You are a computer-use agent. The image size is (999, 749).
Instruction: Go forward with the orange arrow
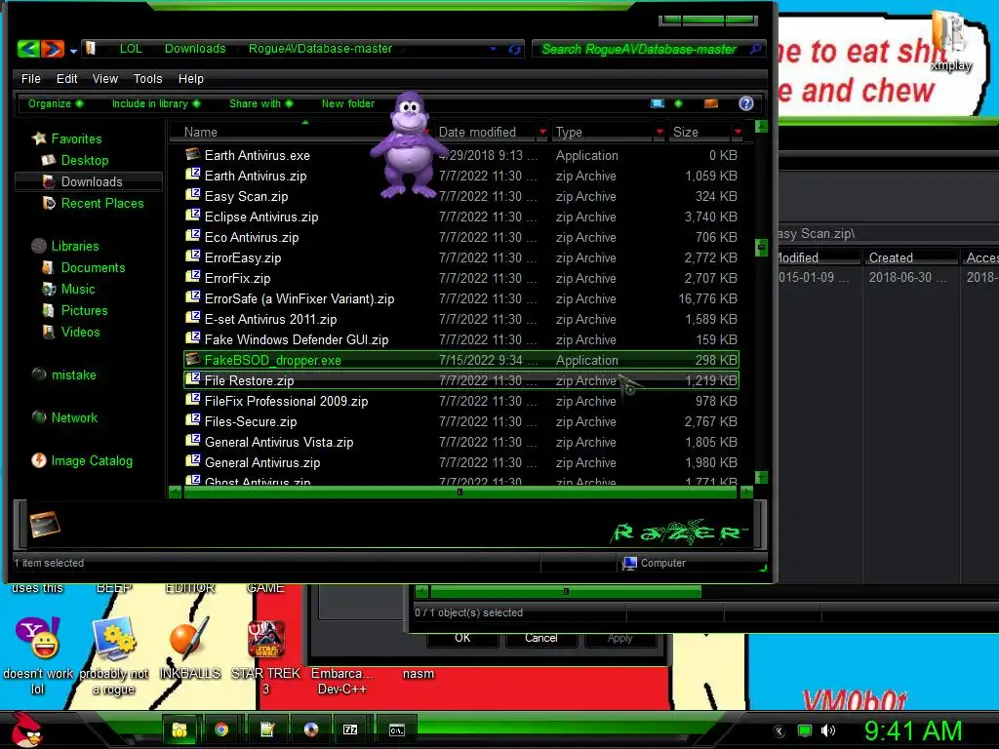coord(53,49)
